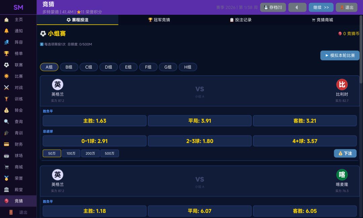Click the 英格兰 badge in Belgium match
This screenshot has width=363, height=218.
[x=58, y=84]
